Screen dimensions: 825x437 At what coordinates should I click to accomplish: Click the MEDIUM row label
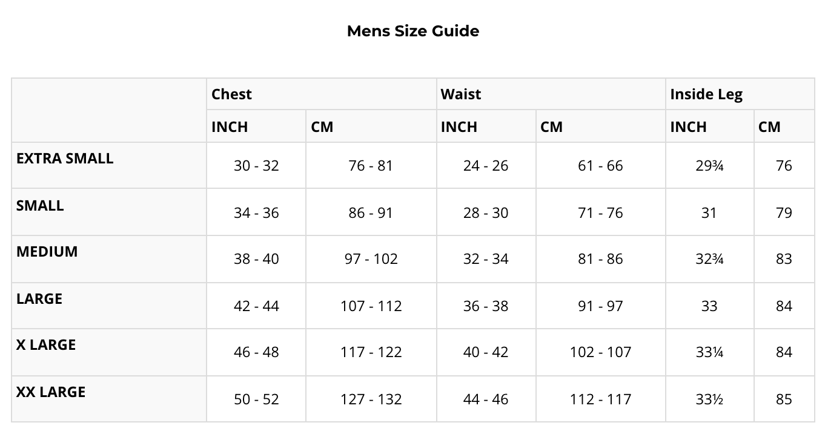47,252
